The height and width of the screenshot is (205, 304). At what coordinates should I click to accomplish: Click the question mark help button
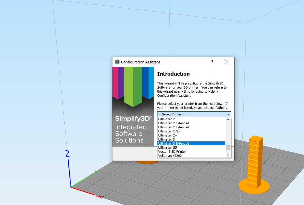[212, 62]
